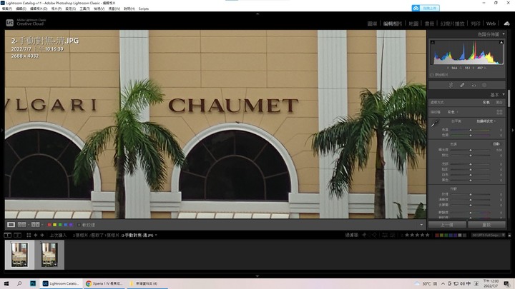Switch to before/after side-by-side view

[x=21, y=225]
